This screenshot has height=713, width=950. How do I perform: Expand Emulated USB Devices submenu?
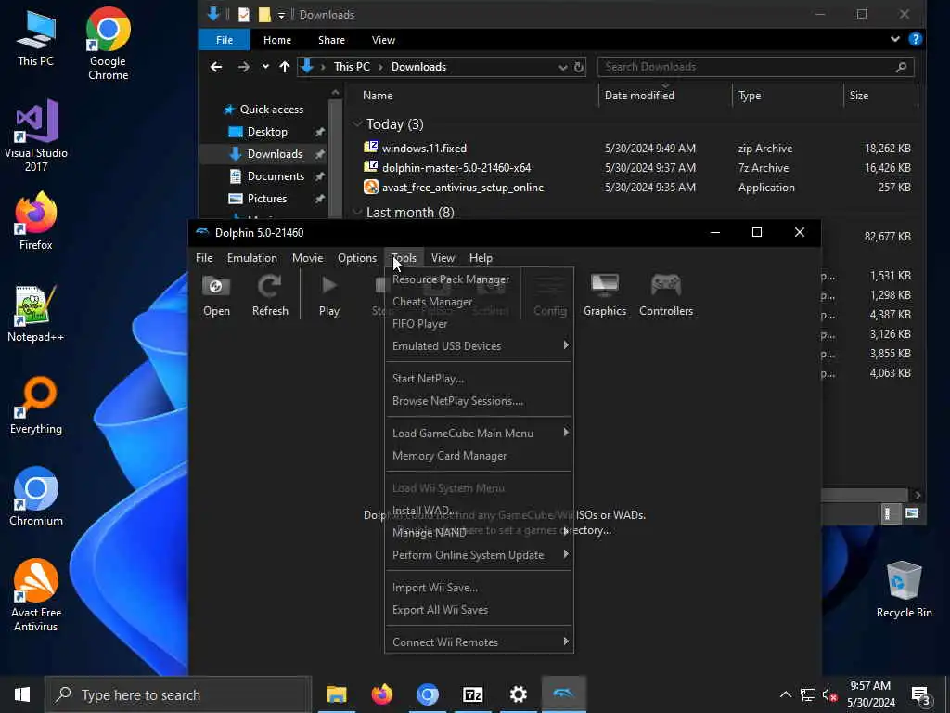479,346
